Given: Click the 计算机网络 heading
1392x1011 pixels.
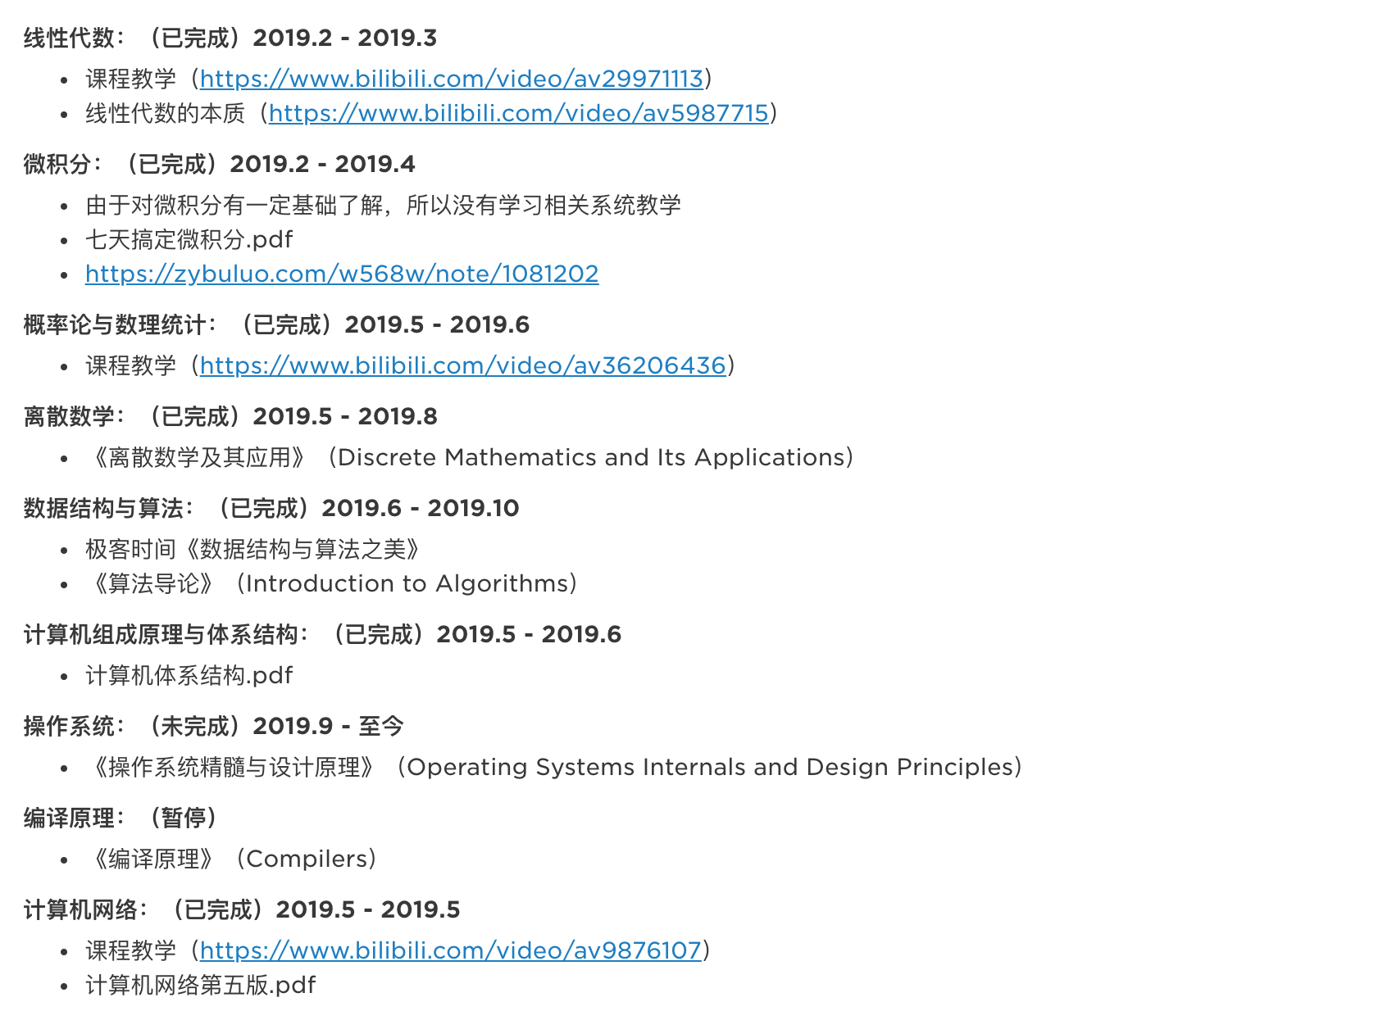Looking at the screenshot, I should point(242,909).
